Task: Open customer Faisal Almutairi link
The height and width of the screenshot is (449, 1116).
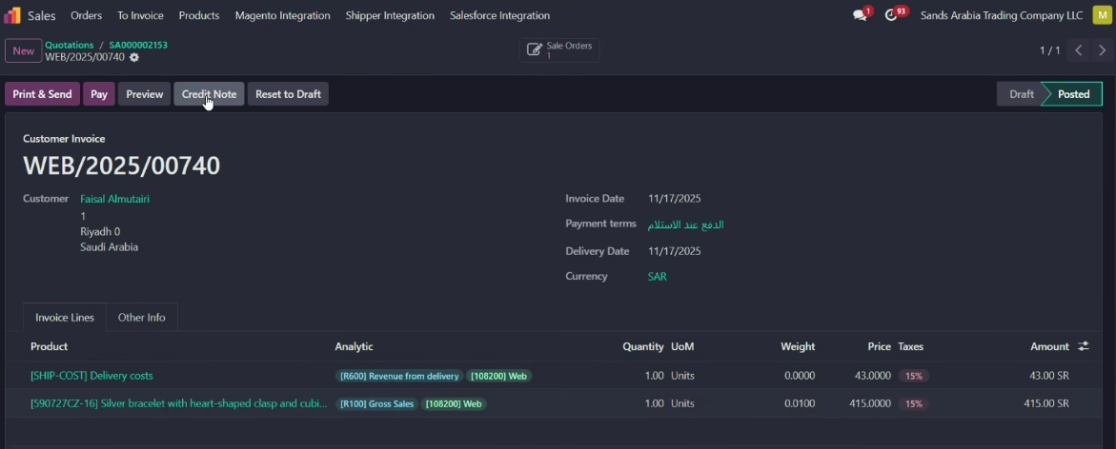Action: click(x=114, y=199)
